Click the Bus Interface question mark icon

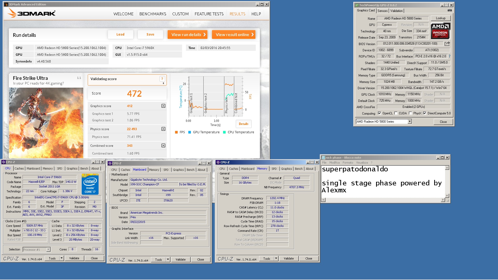(449, 56)
